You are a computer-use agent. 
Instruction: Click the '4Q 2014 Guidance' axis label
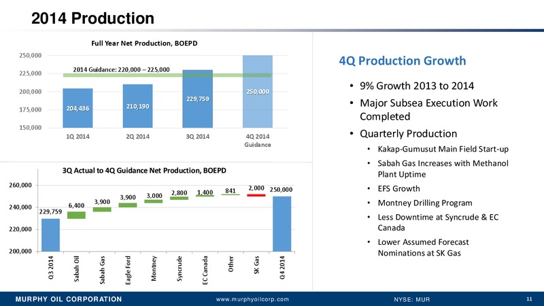(258, 141)
